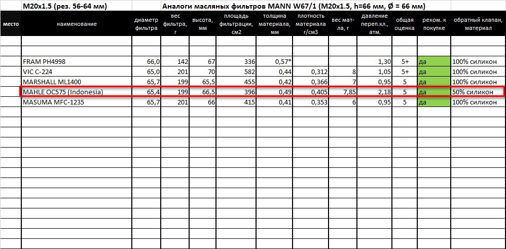506x249 pixels.
Task: Select the 'Аналоги масляных фильтров MANN W67/1' title
Action: coord(294,6)
